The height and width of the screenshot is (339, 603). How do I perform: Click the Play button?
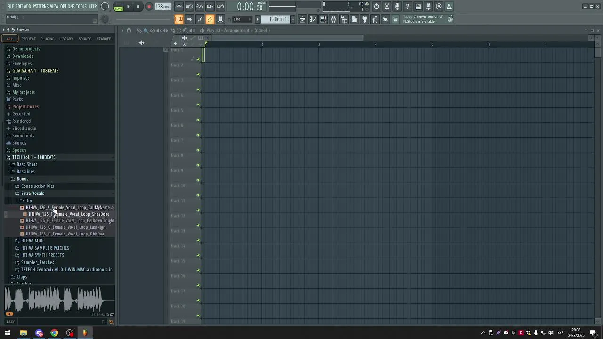128,7
